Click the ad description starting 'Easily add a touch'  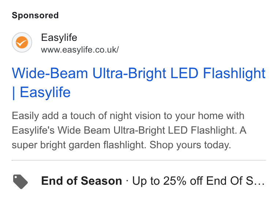[x=129, y=130]
